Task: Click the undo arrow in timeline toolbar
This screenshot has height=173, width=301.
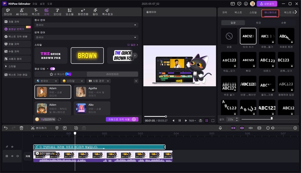Action: (x=6, y=128)
